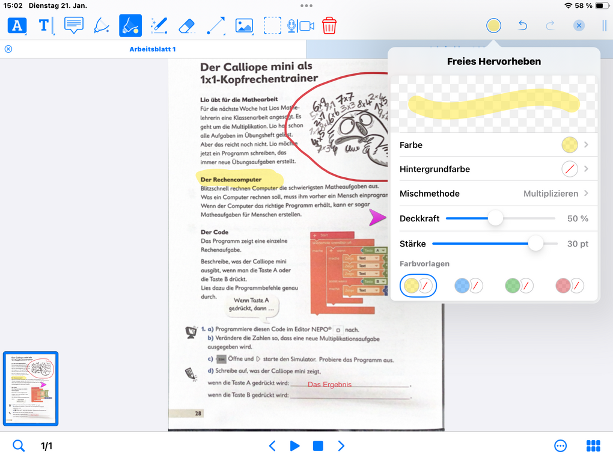Close the annotation toolbar with X
Screen dimensions: 613x460
(x=579, y=26)
